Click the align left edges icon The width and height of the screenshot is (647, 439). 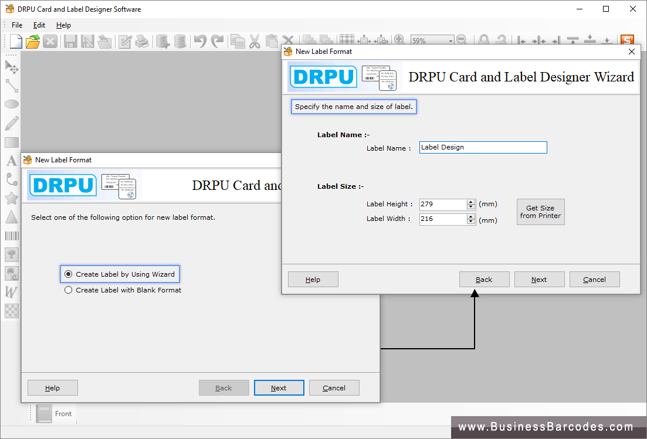(x=521, y=40)
